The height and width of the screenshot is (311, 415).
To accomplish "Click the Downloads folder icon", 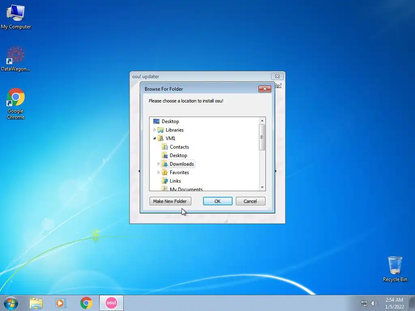I will pos(165,164).
